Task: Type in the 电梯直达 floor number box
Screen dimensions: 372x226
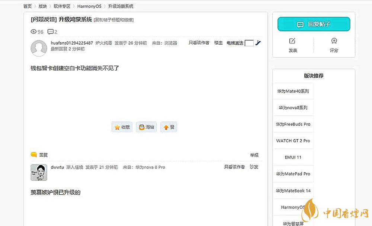Action: pos(249,43)
